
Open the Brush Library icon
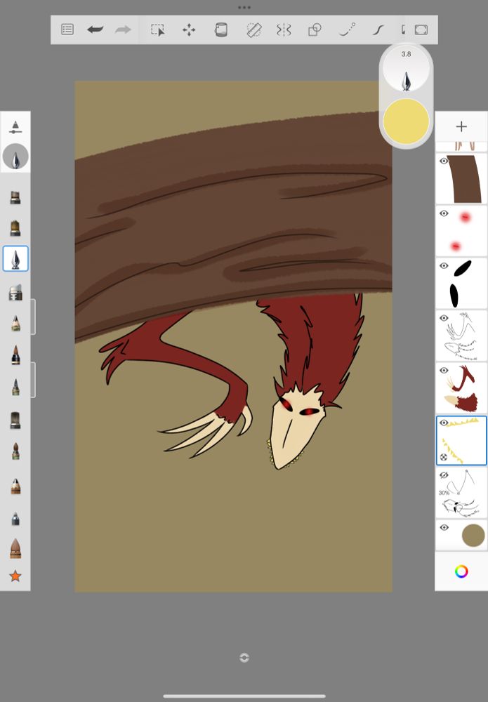pyautogui.click(x=15, y=127)
